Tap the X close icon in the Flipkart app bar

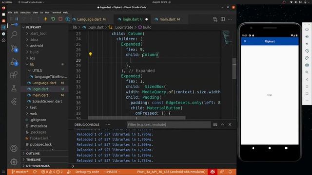tap(245, 41)
